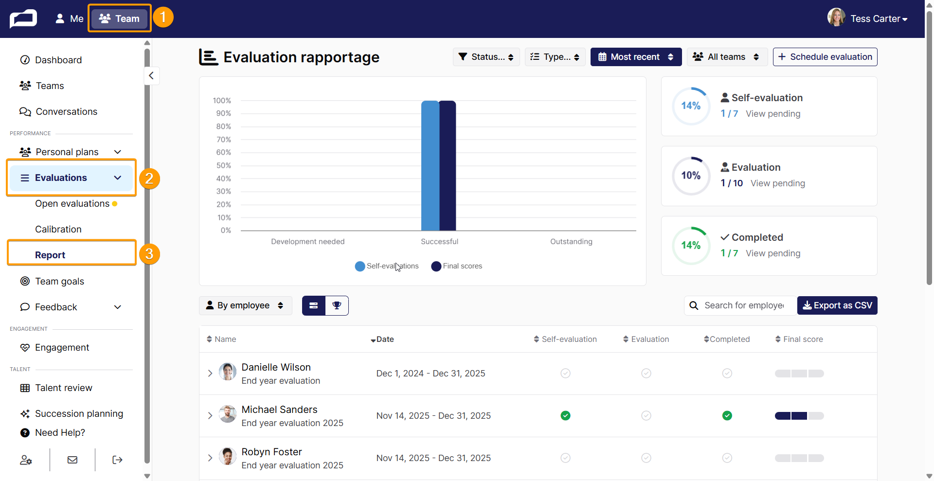
Task: Open user settings icon at sidebar bottom
Action: [26, 460]
